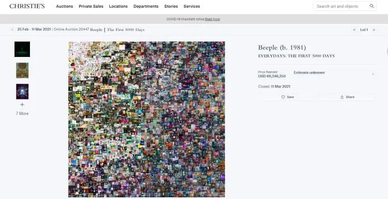Click the Estimate unknown text
Image resolution: width=388 pixels, height=199 pixels.
coord(309,72)
